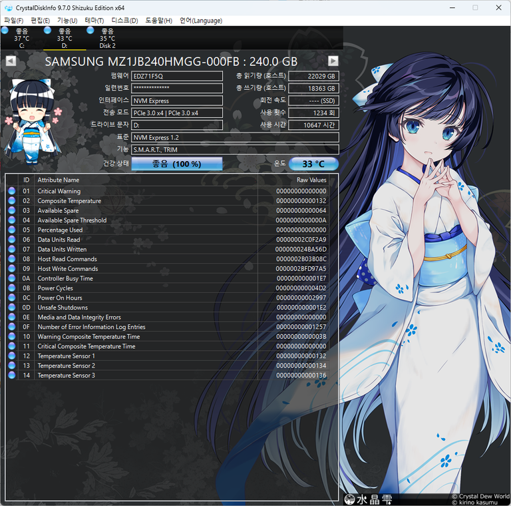The width and height of the screenshot is (511, 506).
Task: Click the status orb for Critical Warning
Action: (11, 191)
